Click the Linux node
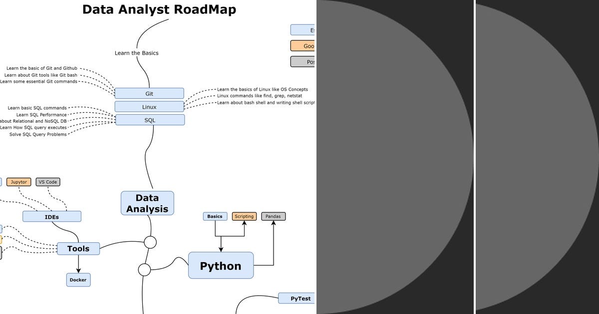 (x=149, y=106)
